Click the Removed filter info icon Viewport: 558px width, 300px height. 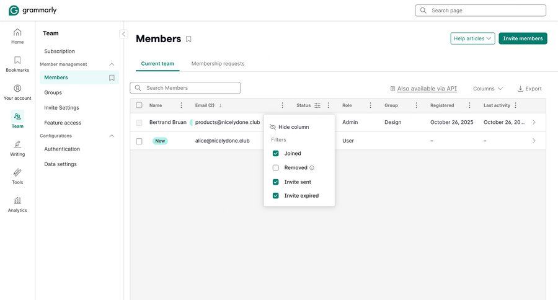tap(312, 167)
